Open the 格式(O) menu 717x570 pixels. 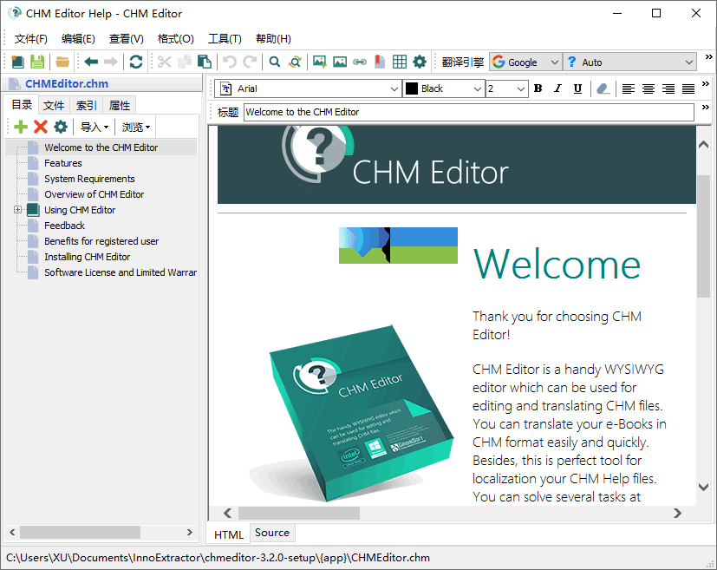click(x=176, y=39)
